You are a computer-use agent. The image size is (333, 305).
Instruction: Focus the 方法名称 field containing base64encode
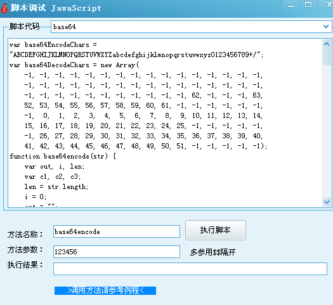[x=117, y=231]
